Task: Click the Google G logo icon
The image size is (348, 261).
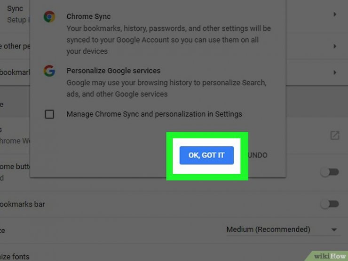Action: coord(49,71)
